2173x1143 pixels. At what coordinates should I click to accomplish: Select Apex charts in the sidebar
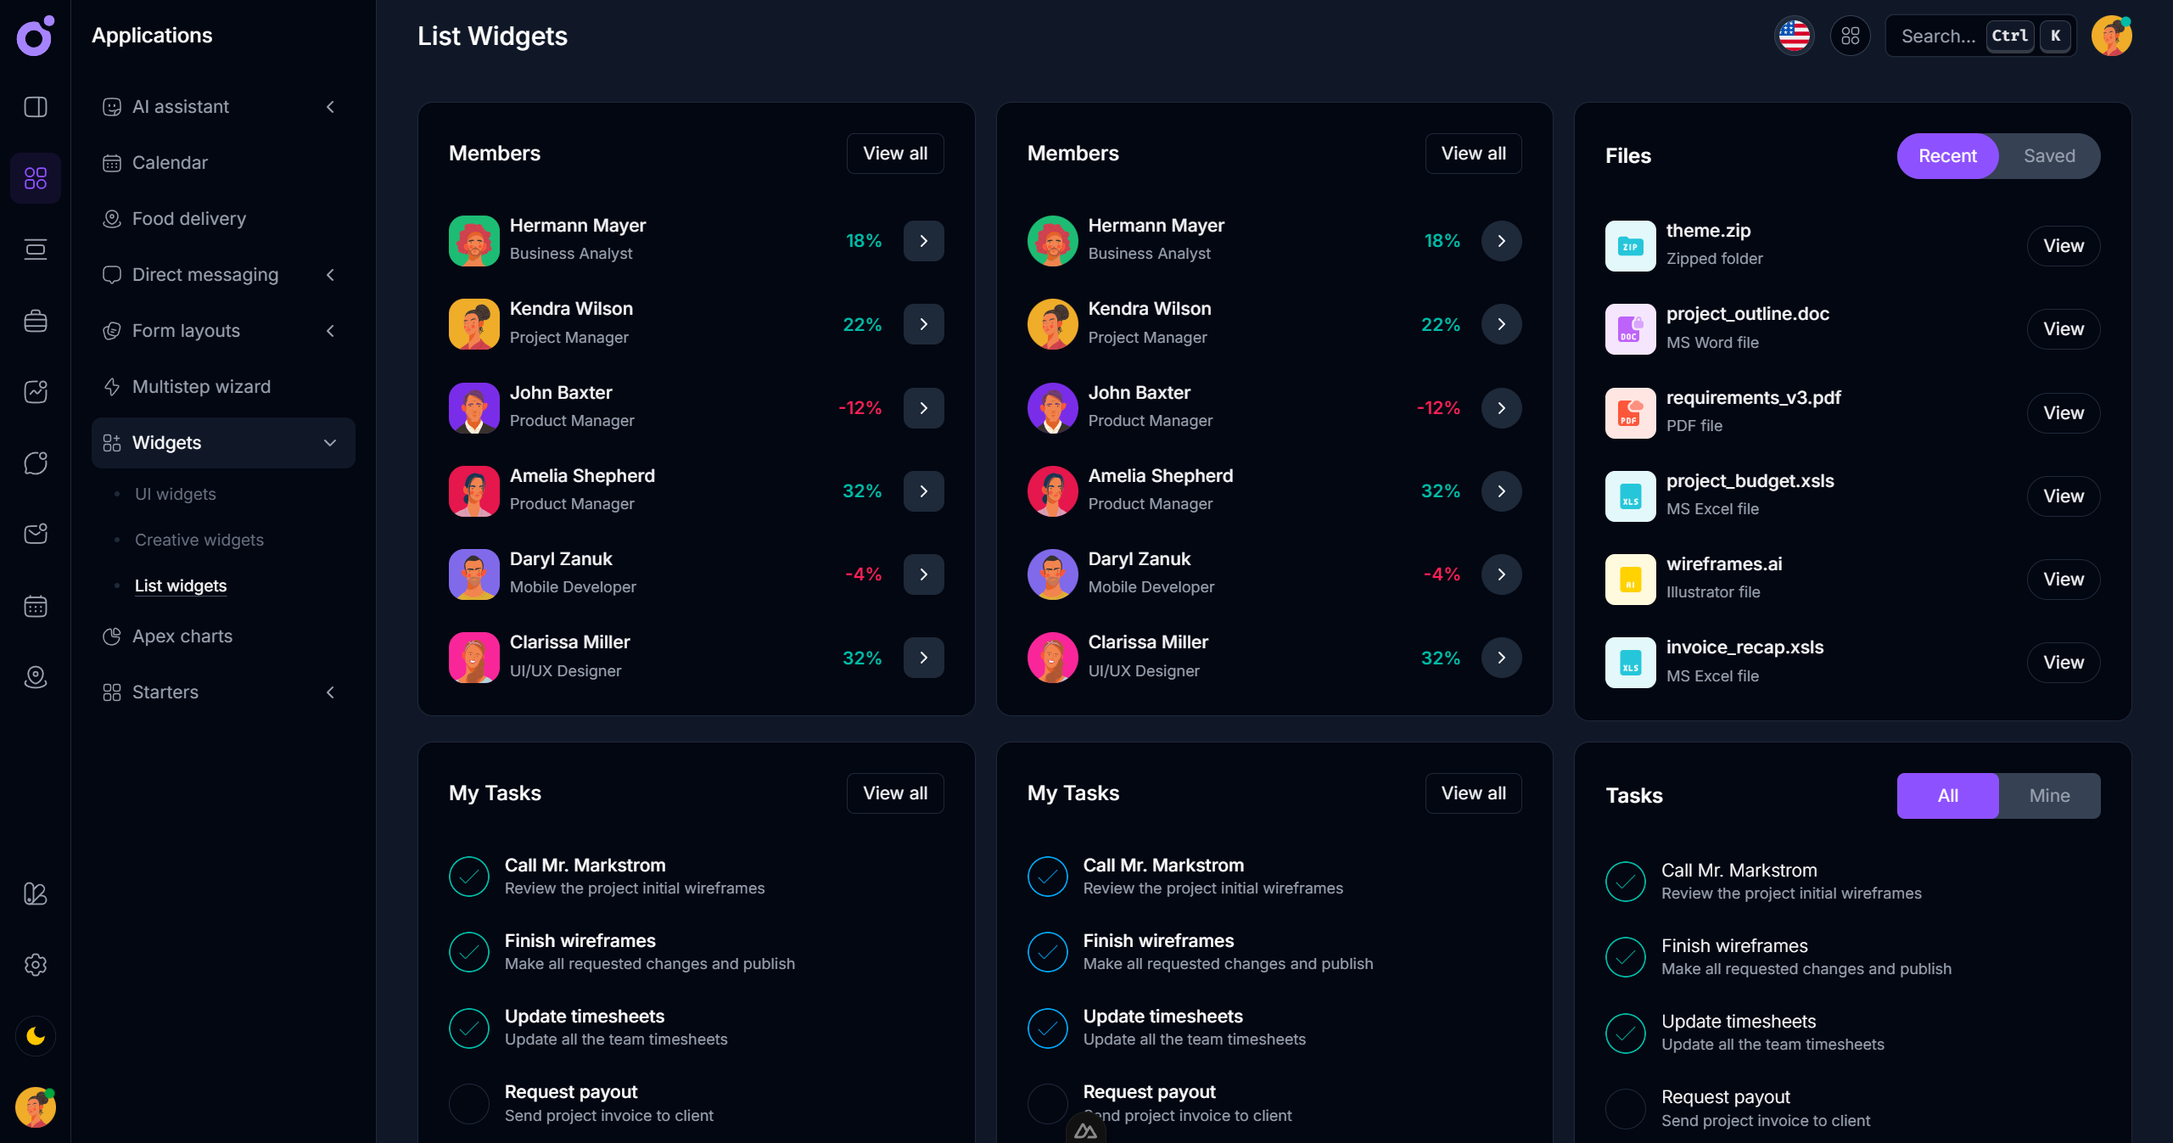(182, 636)
